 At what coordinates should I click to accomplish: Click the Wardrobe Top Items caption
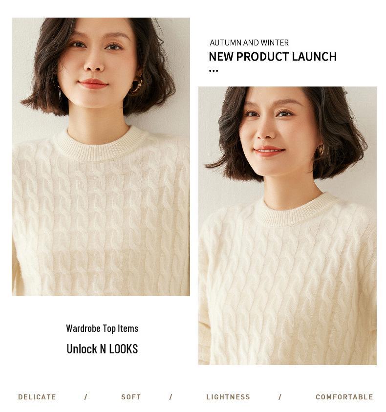(102, 328)
